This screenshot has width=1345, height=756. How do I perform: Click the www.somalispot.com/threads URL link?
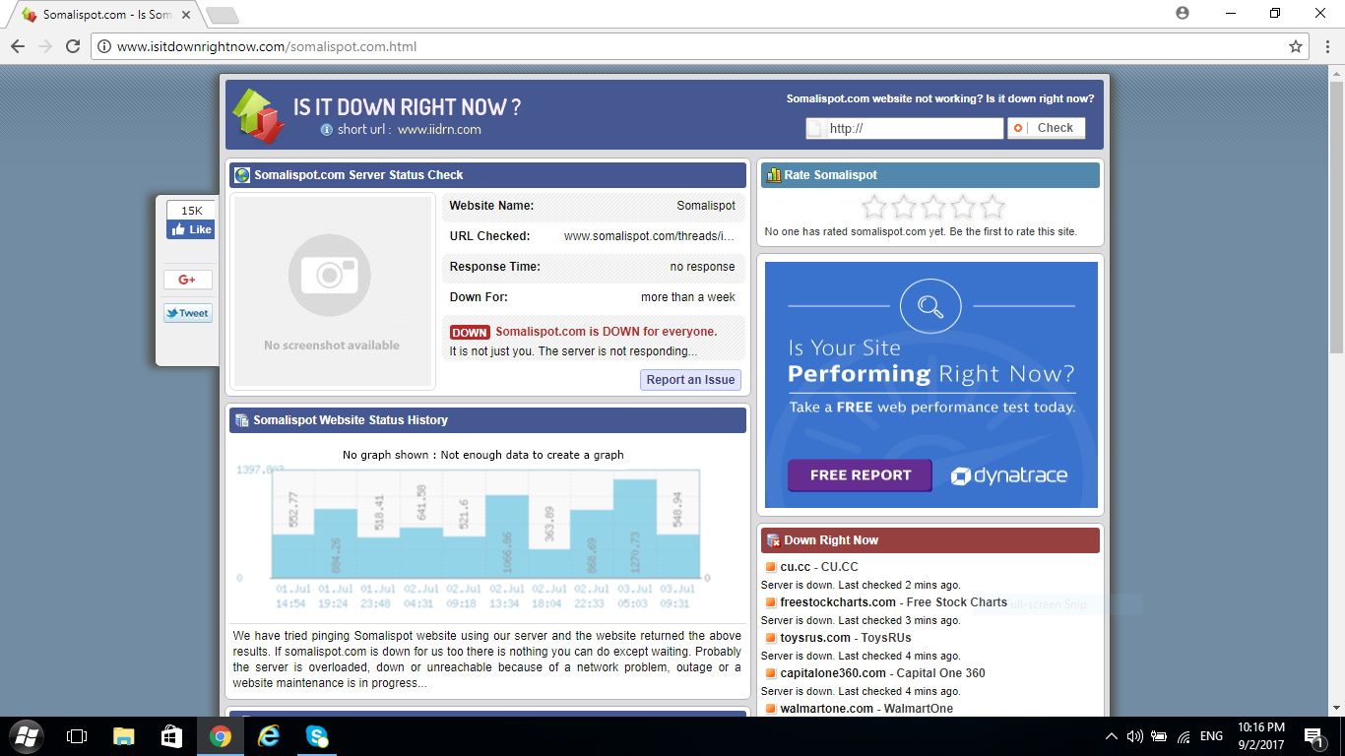pyautogui.click(x=649, y=236)
